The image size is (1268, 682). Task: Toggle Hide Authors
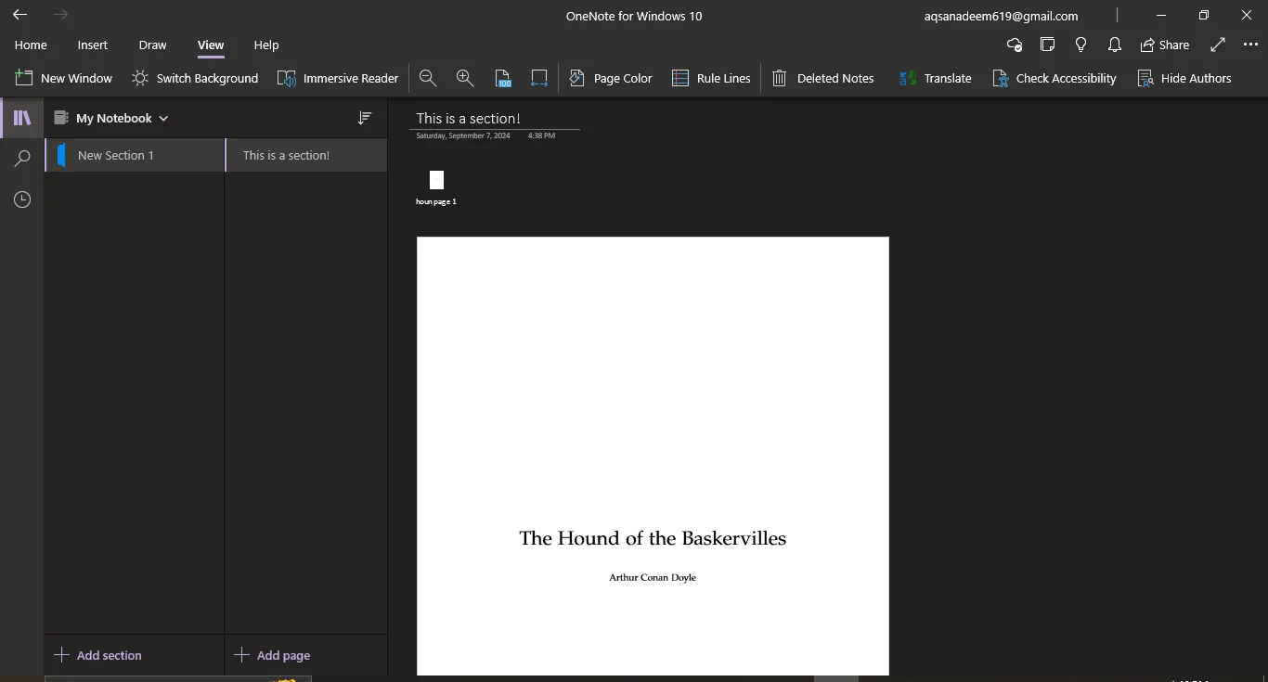click(x=1184, y=78)
